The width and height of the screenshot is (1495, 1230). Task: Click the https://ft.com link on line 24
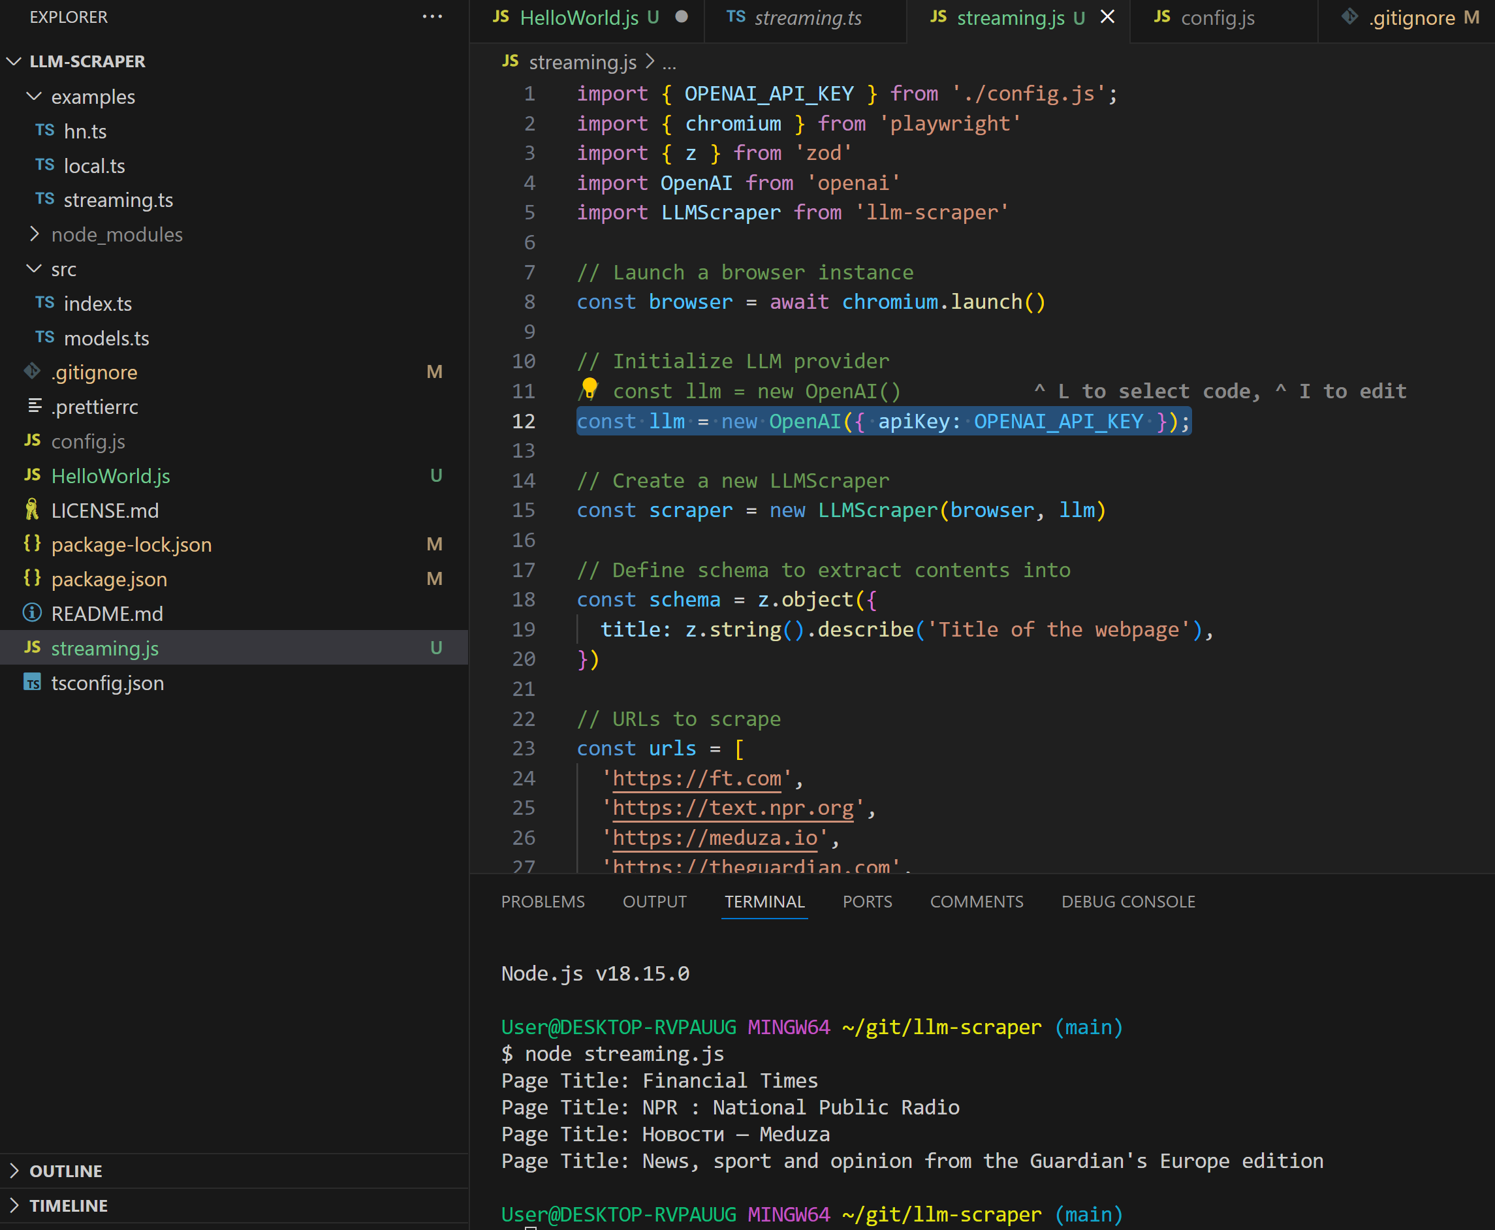coord(697,779)
